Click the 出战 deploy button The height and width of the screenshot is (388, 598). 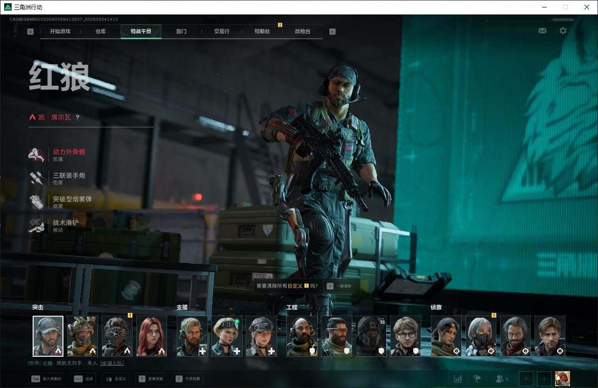(x=84, y=379)
